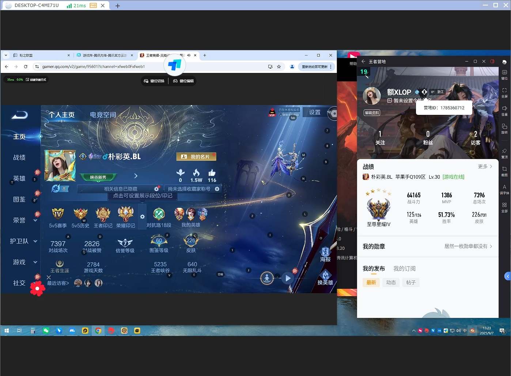This screenshot has height=376, width=511.
Task: Pin window with the 置顶 icon
Action: point(504,153)
